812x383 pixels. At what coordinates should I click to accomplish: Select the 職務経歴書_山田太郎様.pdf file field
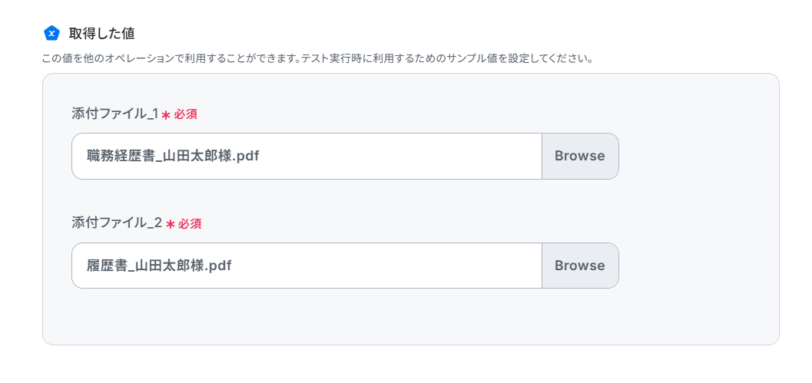(x=307, y=157)
